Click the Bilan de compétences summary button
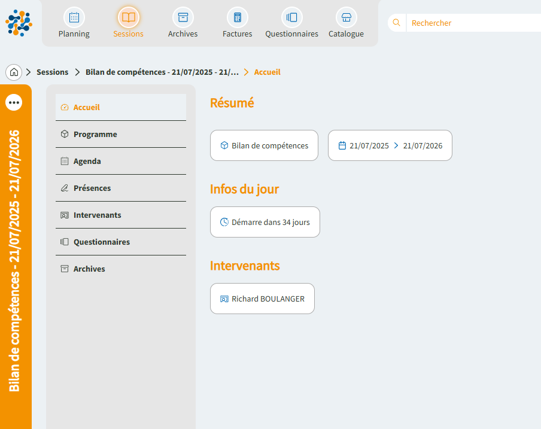Image resolution: width=541 pixels, height=429 pixels. point(264,145)
